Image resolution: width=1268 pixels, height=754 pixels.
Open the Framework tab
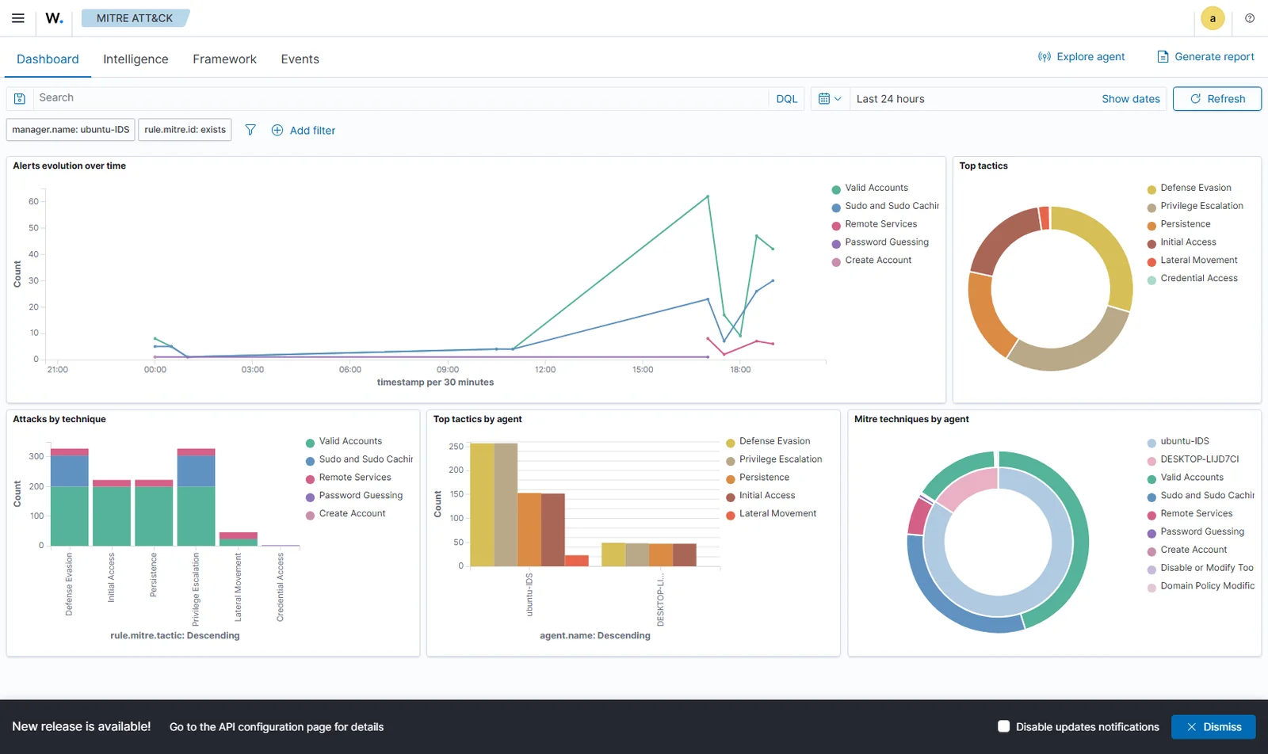[x=224, y=59]
